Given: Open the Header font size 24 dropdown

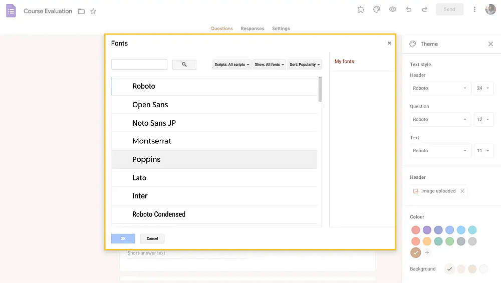Looking at the screenshot, I should point(483,88).
